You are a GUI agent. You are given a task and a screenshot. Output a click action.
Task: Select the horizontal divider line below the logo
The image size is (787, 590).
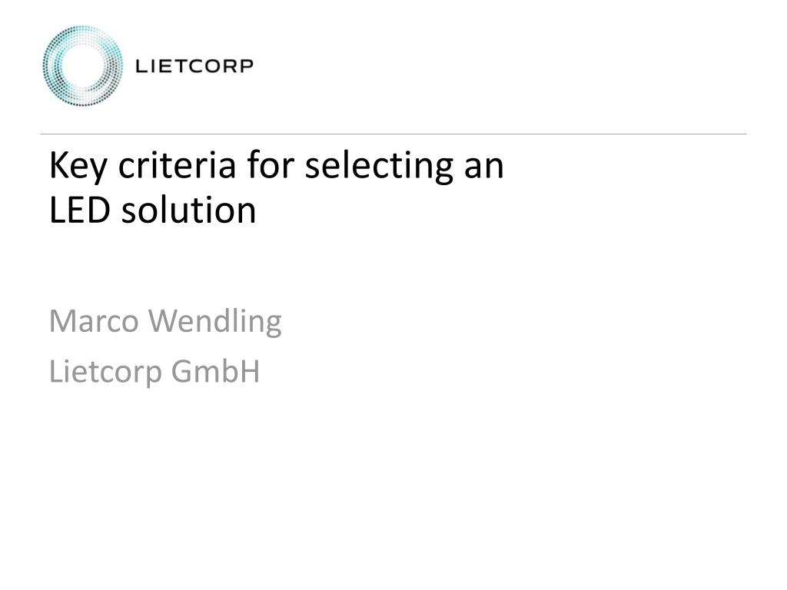[393, 134]
